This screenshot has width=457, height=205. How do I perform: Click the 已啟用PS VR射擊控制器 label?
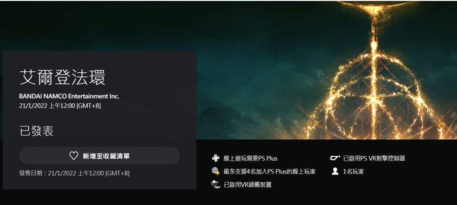click(x=374, y=158)
